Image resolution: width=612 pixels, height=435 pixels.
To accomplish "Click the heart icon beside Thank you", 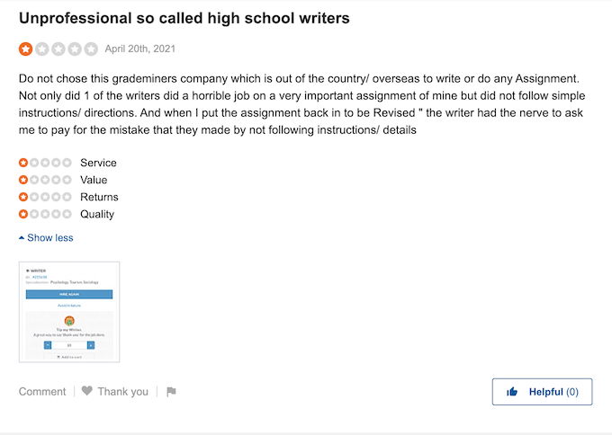I will click(x=87, y=391).
